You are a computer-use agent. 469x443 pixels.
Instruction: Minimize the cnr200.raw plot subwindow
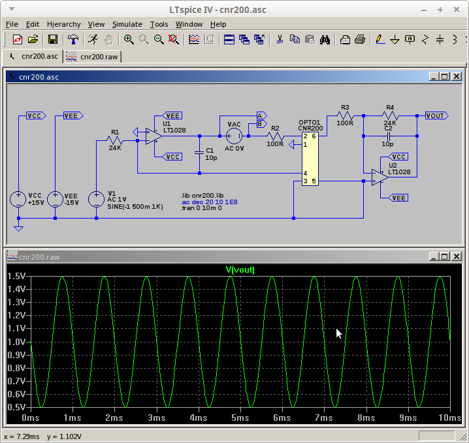click(434, 256)
